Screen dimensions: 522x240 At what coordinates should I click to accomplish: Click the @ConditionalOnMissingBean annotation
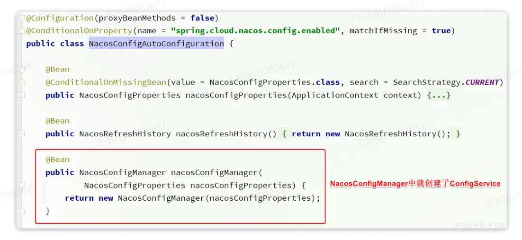click(106, 82)
